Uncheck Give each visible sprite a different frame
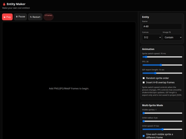Screen dimensions: 186x139 pyautogui.click(x=144, y=136)
